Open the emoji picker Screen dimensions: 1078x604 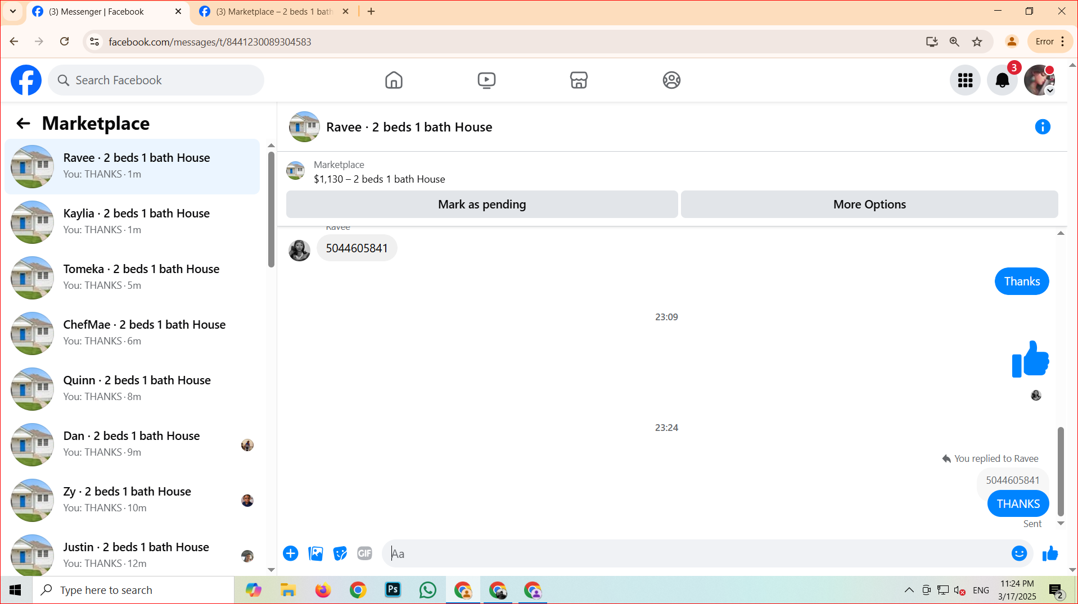[x=1019, y=553]
